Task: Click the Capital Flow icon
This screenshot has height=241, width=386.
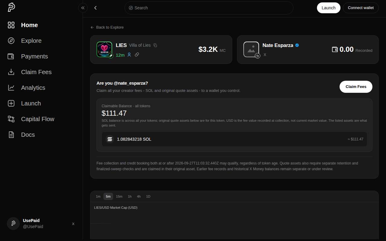Action: [11, 119]
